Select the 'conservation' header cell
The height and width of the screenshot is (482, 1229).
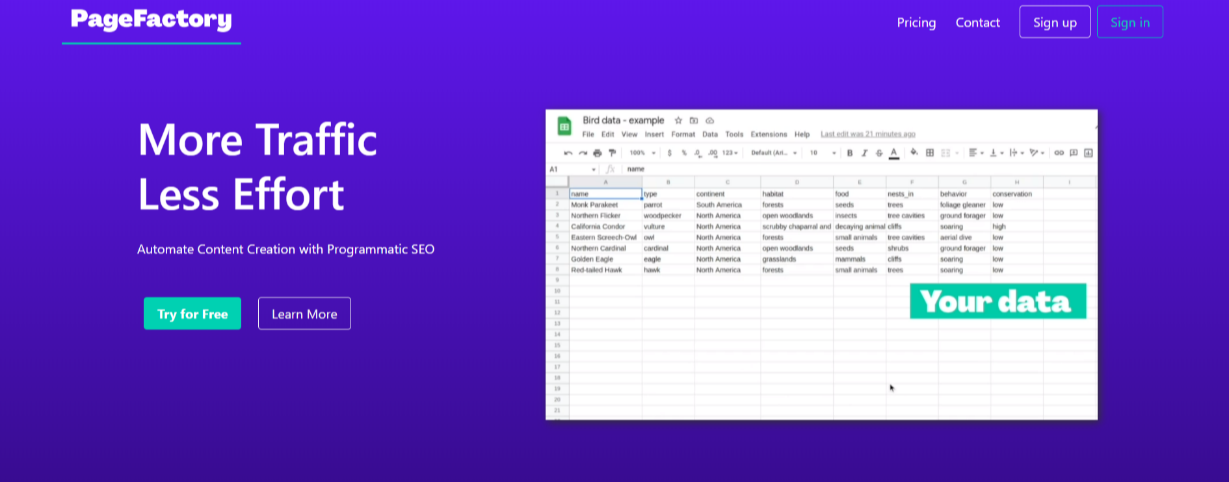point(1017,194)
